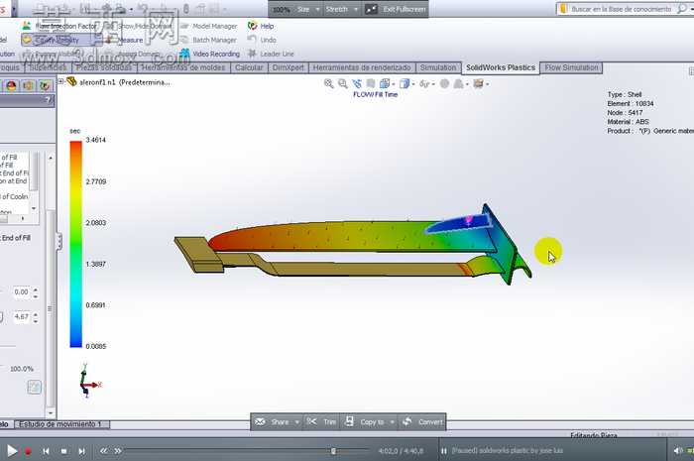This screenshot has width=694, height=461.
Task: Switch to the SolidWorks Plastics tab
Action: [x=500, y=67]
